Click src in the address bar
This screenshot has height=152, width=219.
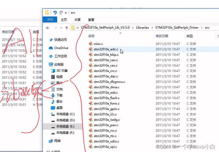[x=207, y=28]
